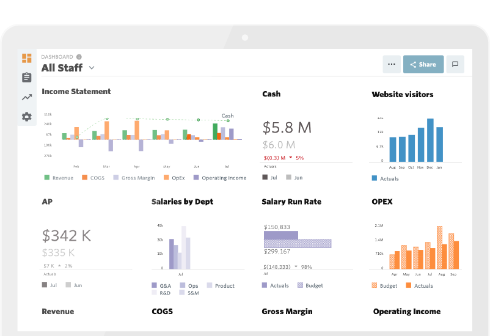Select the Salaries by Dept widget title
The height and width of the screenshot is (336, 490).
182,202
